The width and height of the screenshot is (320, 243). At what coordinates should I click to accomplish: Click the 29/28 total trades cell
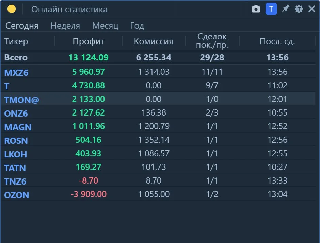(x=212, y=58)
